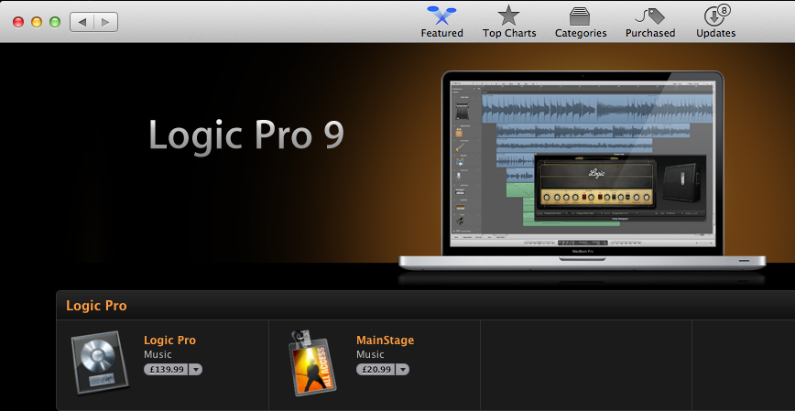
Task: Go to Top Charts
Action: pos(510,21)
